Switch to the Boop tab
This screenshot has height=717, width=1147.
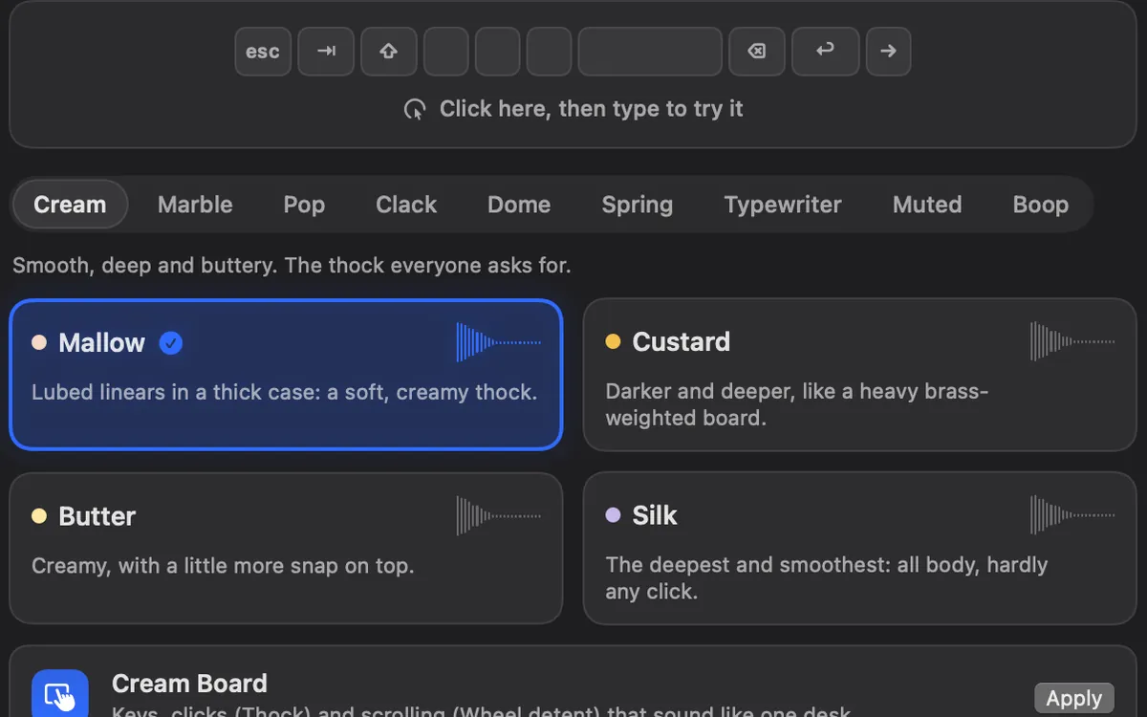(x=1041, y=205)
